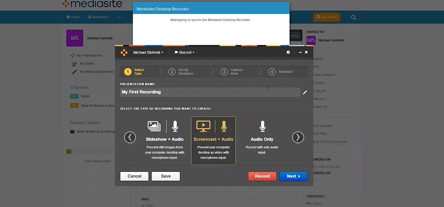The height and width of the screenshot is (207, 444).
Task: Click the Add Media button
Action: 327,17
